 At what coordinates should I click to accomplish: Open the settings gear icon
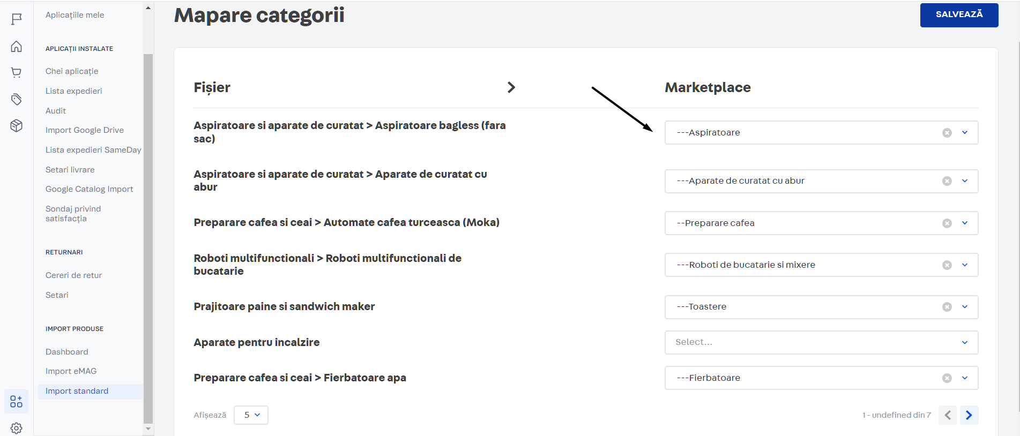tap(17, 428)
